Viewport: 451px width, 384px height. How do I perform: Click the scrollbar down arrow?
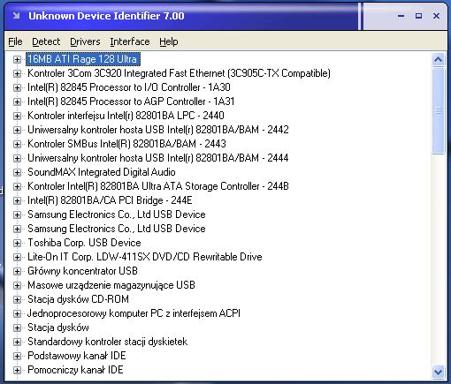tap(438, 373)
